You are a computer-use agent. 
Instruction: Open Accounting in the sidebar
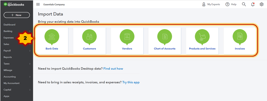pos(10,77)
